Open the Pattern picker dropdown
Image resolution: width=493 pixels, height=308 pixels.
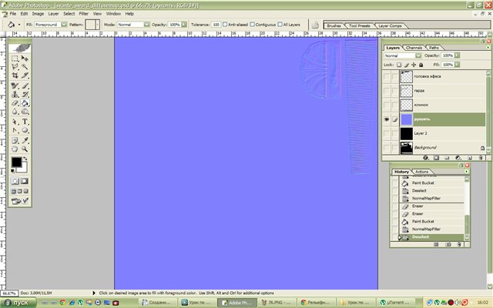(98, 25)
